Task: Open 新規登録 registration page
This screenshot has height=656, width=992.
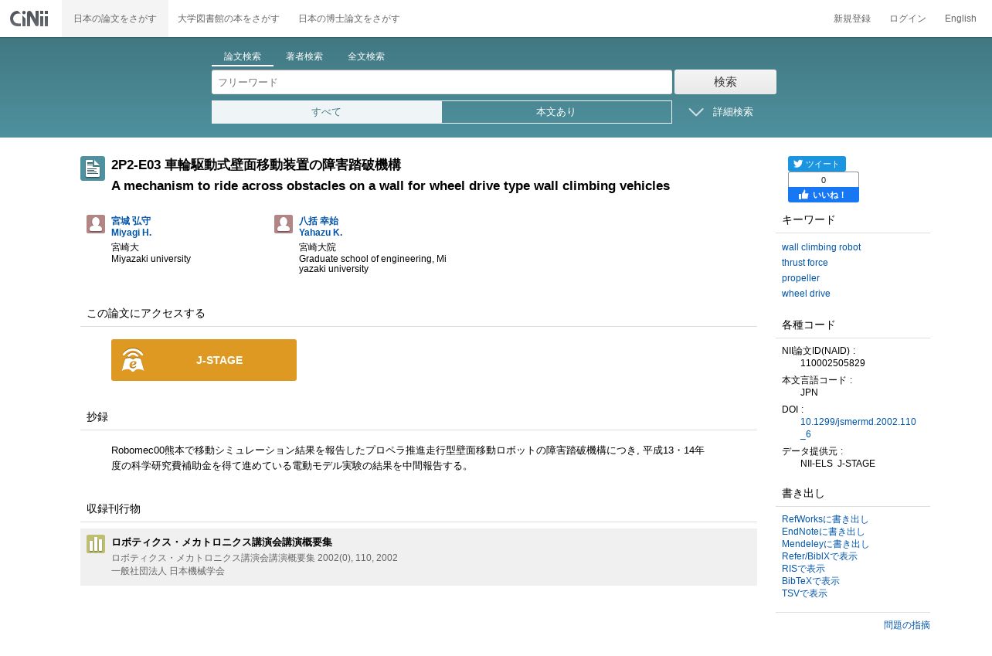Action: pyautogui.click(x=852, y=19)
